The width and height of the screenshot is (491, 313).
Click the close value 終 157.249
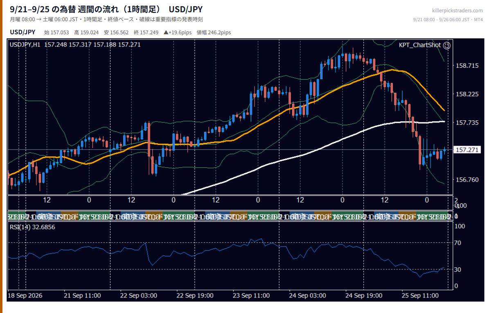click(x=146, y=32)
